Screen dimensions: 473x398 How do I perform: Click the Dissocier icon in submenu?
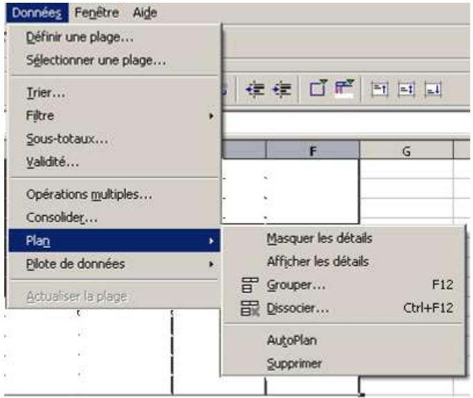(250, 308)
